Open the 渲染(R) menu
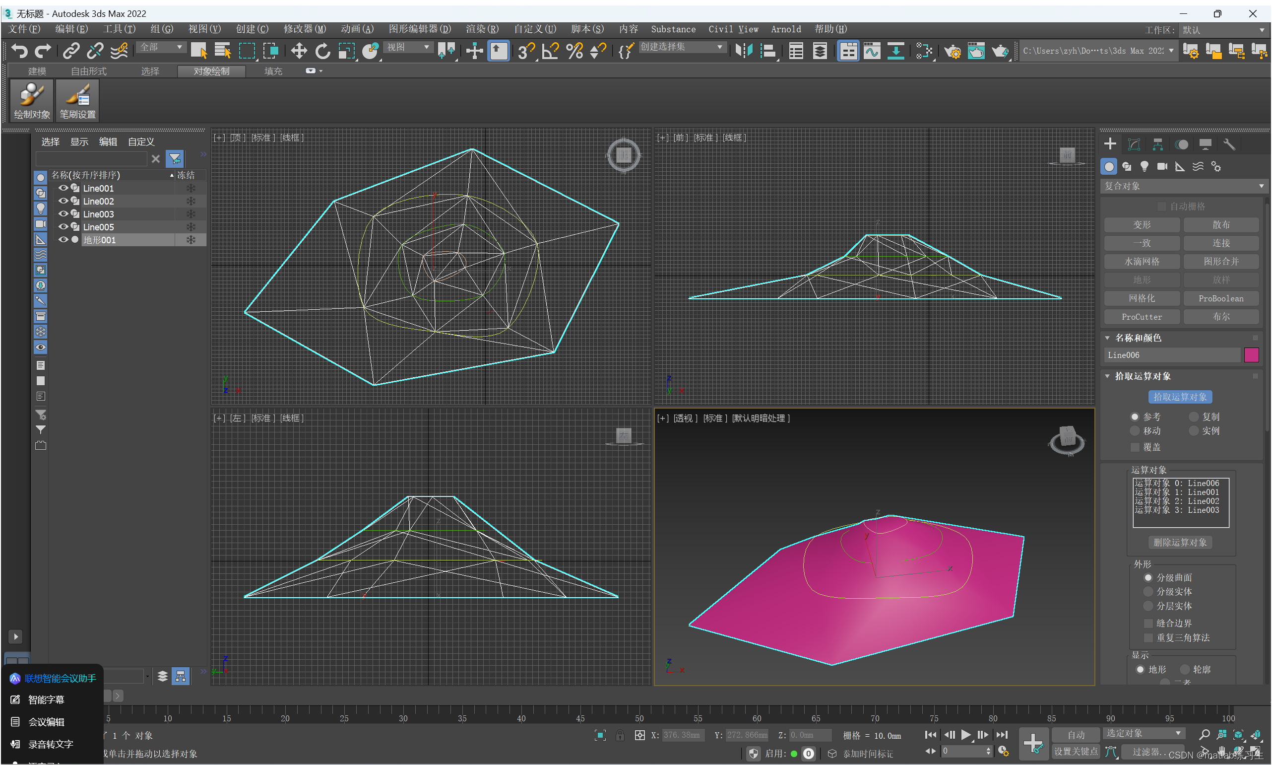Image resolution: width=1272 pixels, height=765 pixels. click(482, 29)
